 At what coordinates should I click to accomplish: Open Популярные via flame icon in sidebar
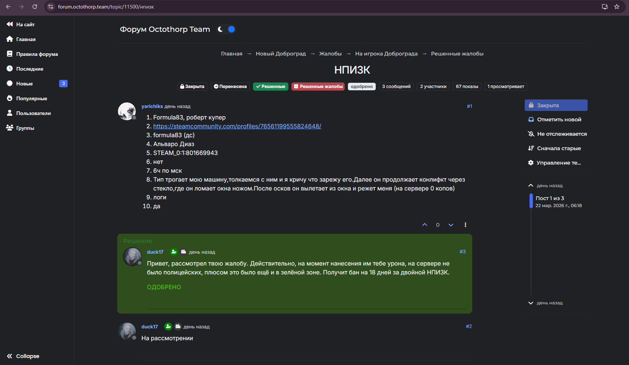[x=10, y=98]
